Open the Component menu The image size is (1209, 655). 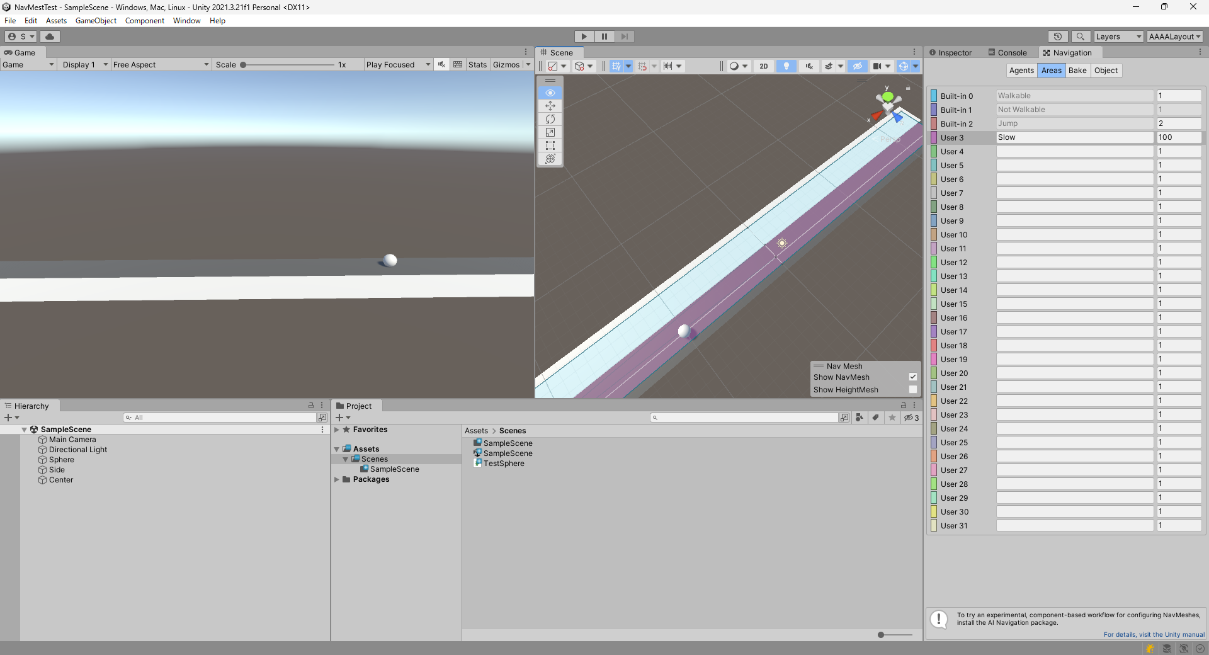tap(145, 21)
